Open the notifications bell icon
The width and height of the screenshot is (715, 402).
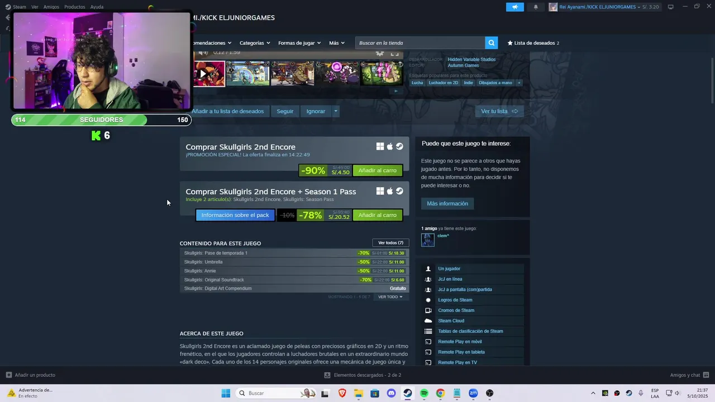pos(536,7)
